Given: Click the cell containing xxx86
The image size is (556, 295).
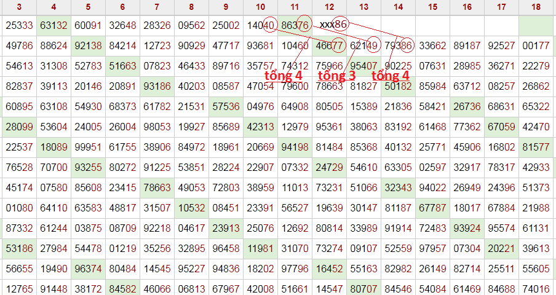Looking at the screenshot, I should point(334,25).
